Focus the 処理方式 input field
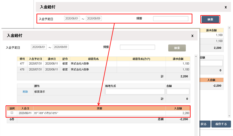Screen dimensions: 233x136 [135, 92]
